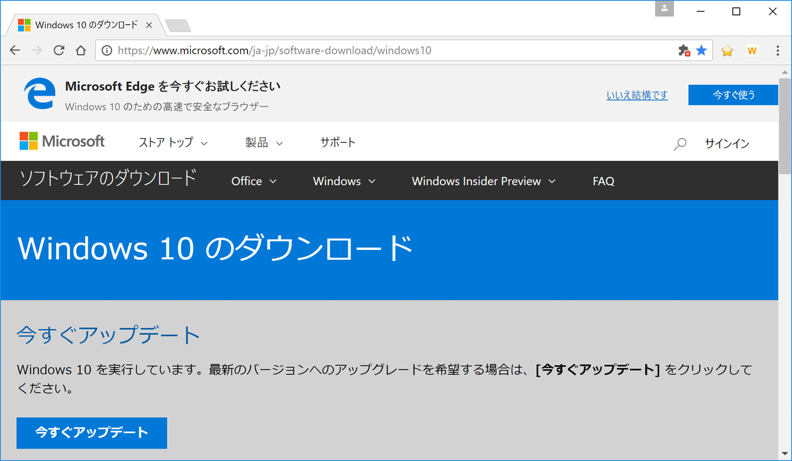Open the Chrome three-dot menu
Viewport: 792px width, 461px height.
click(x=778, y=51)
